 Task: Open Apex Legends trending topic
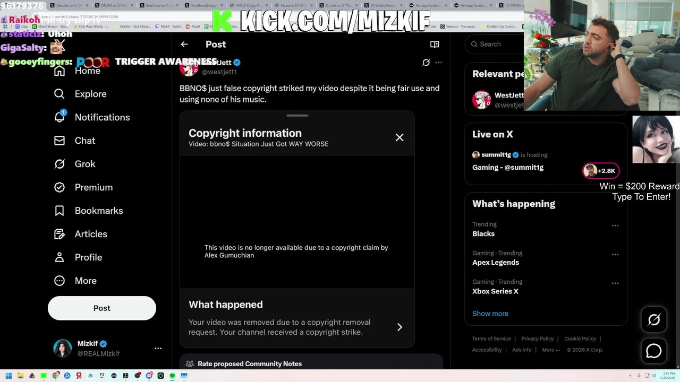point(496,263)
